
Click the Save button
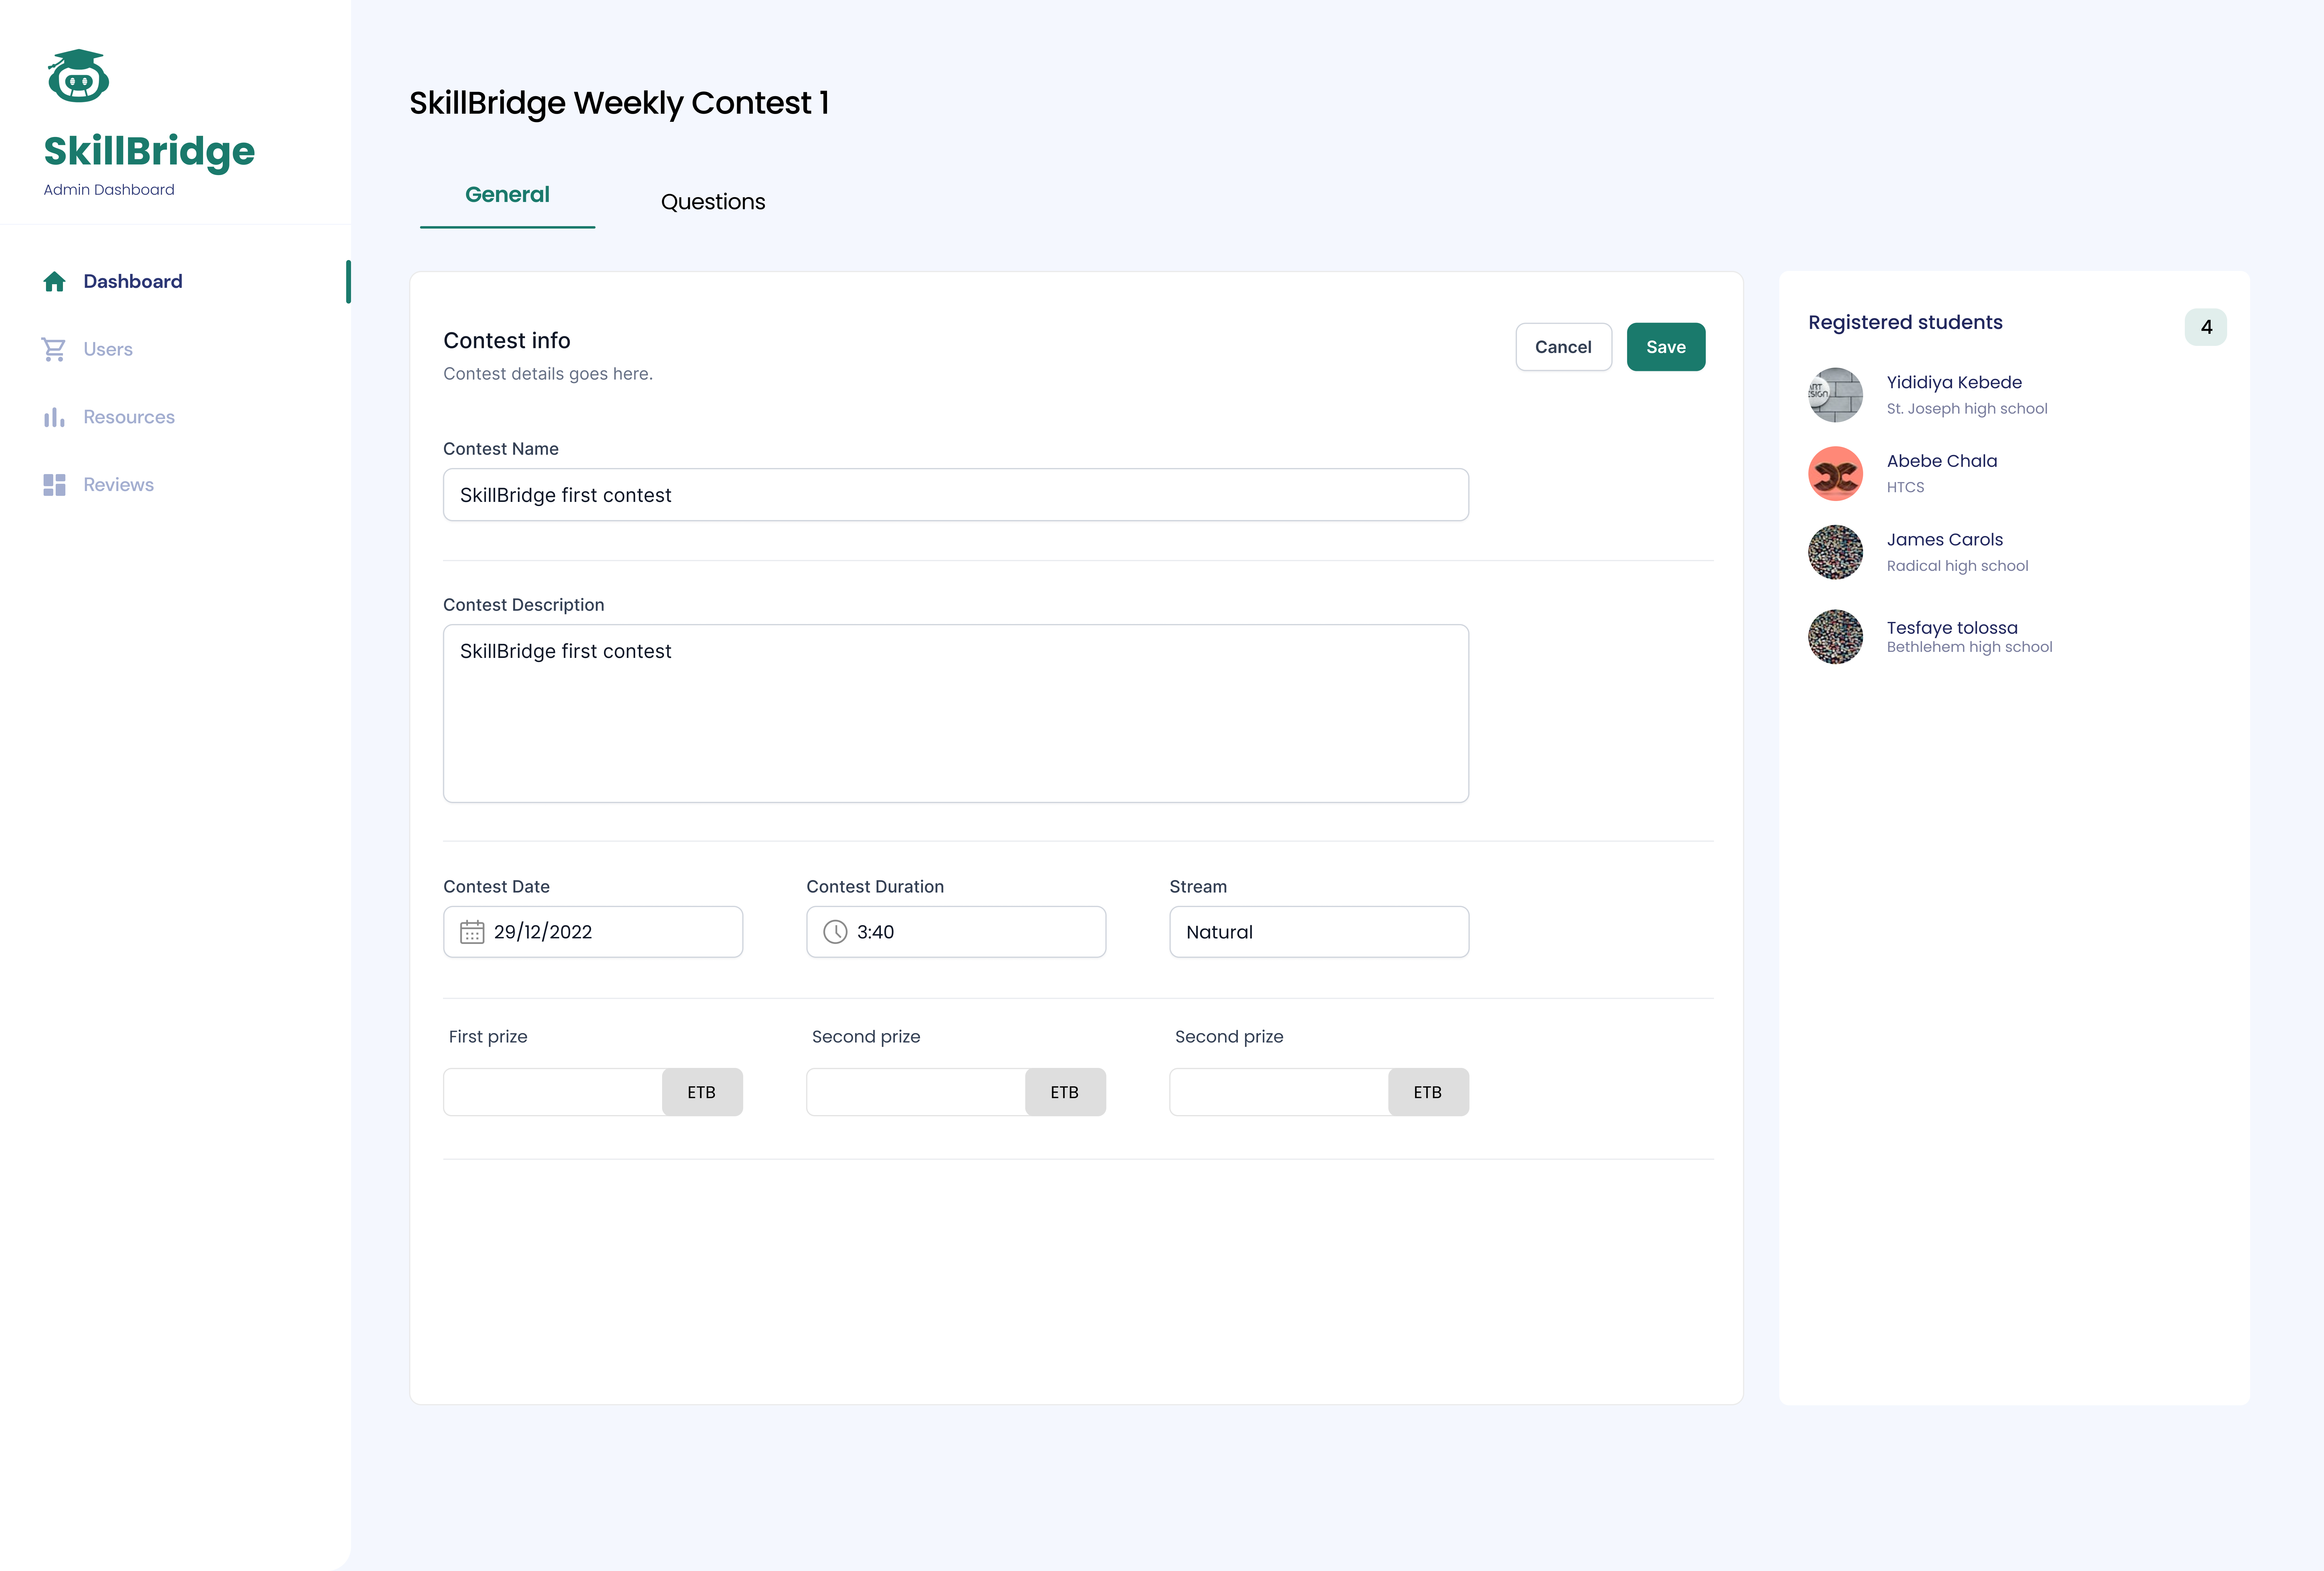tap(1666, 347)
